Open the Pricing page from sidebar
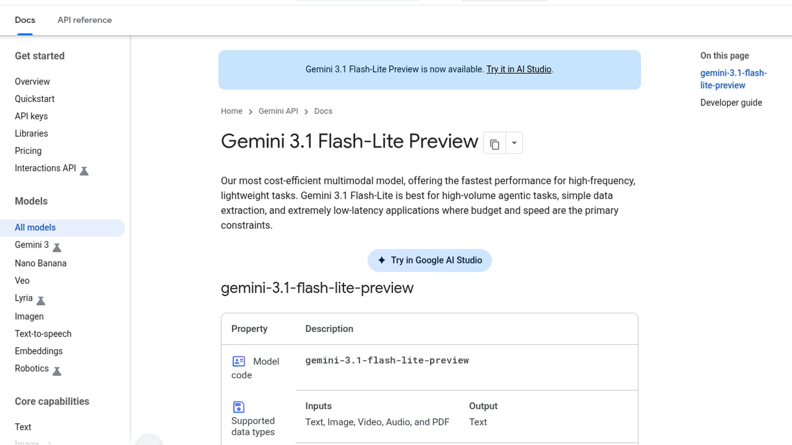 click(28, 151)
